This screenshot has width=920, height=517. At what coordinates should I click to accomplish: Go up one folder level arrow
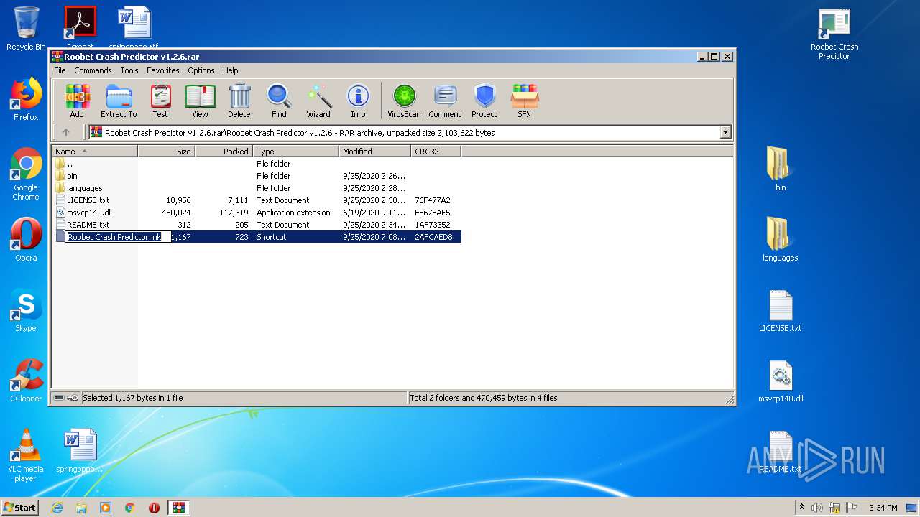pyautogui.click(x=66, y=132)
